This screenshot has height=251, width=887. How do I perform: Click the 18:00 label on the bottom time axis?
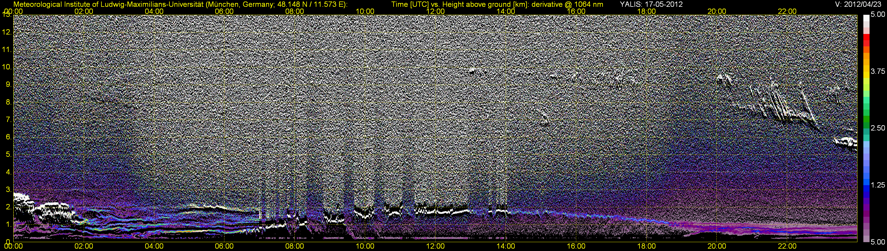point(646,246)
